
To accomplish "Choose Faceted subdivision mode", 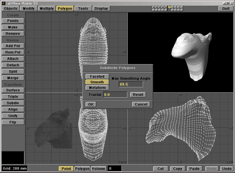I will tap(97, 77).
